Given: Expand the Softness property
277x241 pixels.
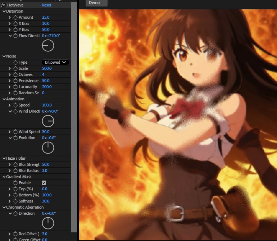Looking at the screenshot, I should click(10, 201).
